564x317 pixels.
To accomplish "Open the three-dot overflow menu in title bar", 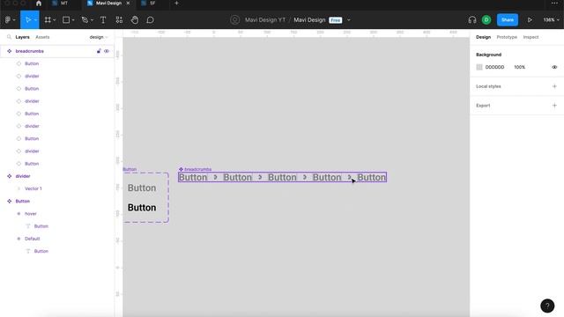I will pyautogui.click(x=554, y=4).
